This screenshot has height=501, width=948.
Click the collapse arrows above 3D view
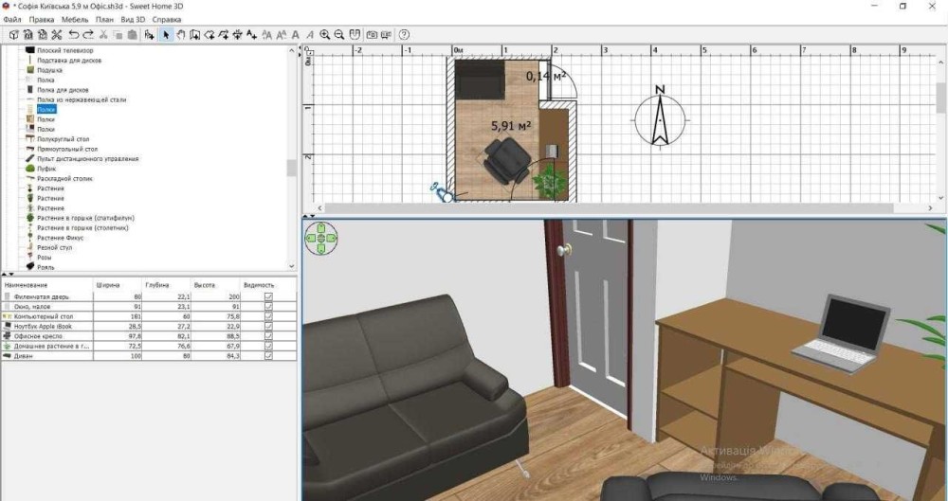coord(307,216)
